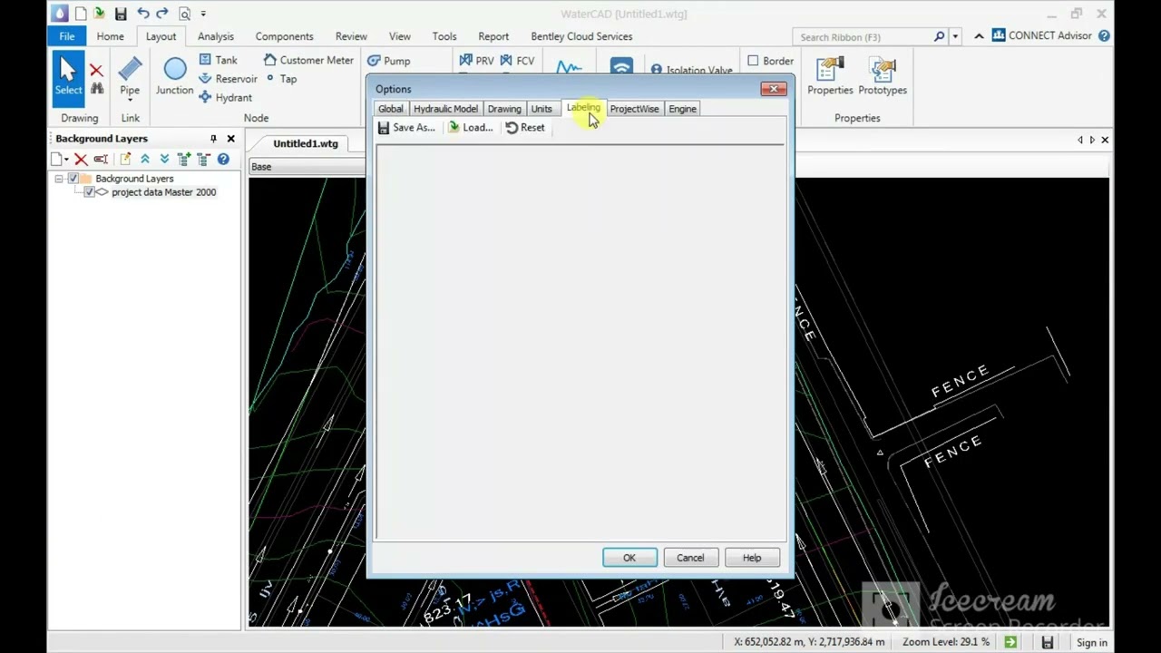1161x653 pixels.
Task: Click the Open file icon in quick access toolbar
Action: click(100, 14)
